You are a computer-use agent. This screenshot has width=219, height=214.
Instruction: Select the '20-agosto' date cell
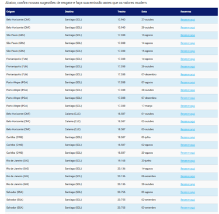coord(147,153)
